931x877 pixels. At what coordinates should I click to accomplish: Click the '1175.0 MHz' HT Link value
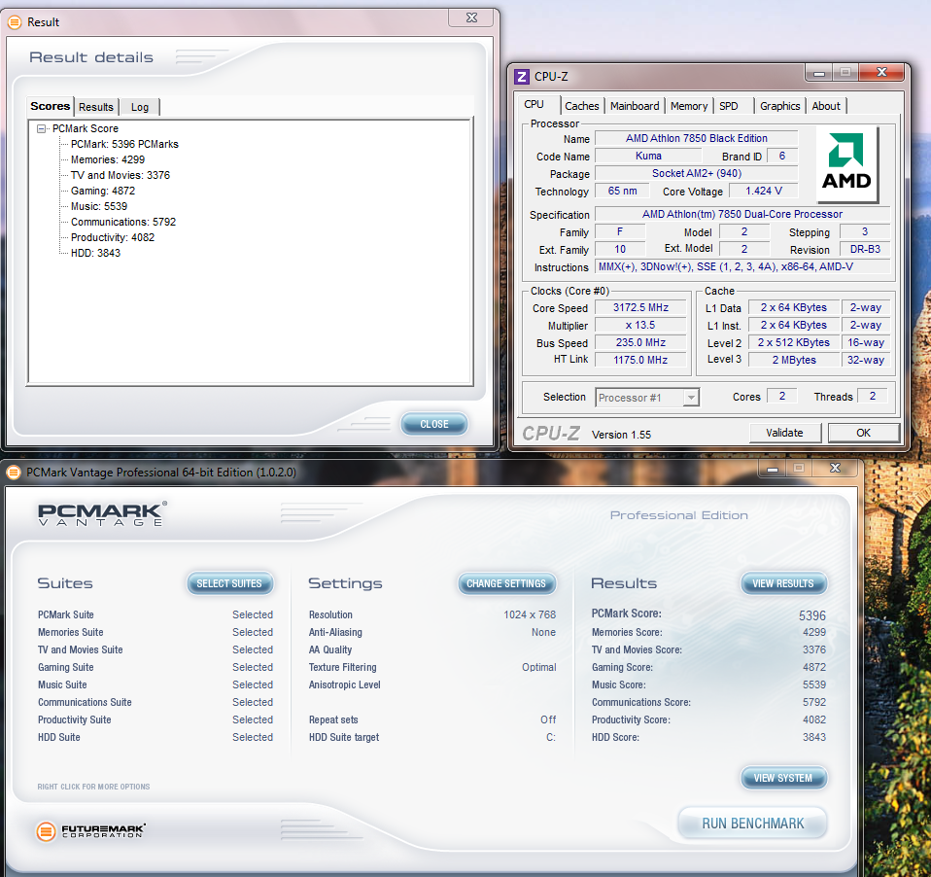click(x=640, y=360)
